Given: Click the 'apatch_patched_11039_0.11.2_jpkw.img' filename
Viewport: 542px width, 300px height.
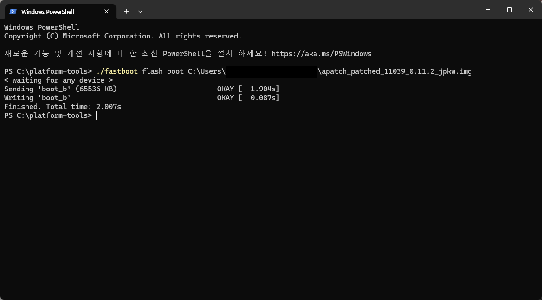Looking at the screenshot, I should tap(396, 71).
